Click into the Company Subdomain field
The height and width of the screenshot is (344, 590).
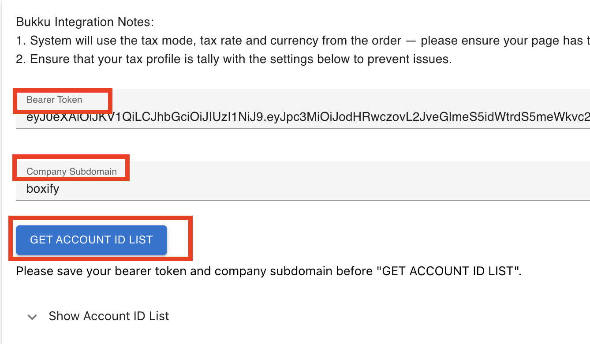pos(303,180)
